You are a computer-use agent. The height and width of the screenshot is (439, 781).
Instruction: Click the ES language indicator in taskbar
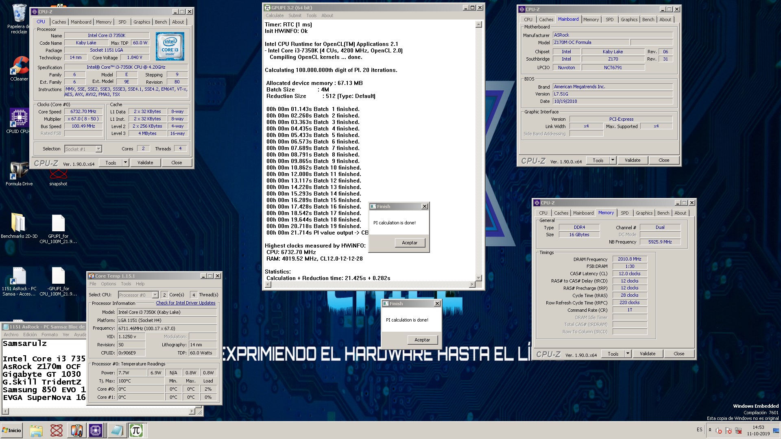(699, 430)
